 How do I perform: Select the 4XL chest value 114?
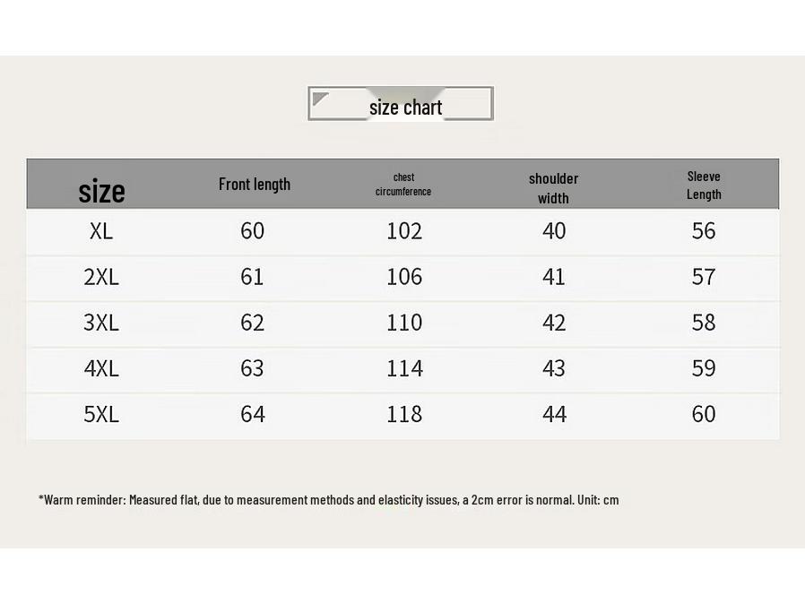pyautogui.click(x=404, y=368)
